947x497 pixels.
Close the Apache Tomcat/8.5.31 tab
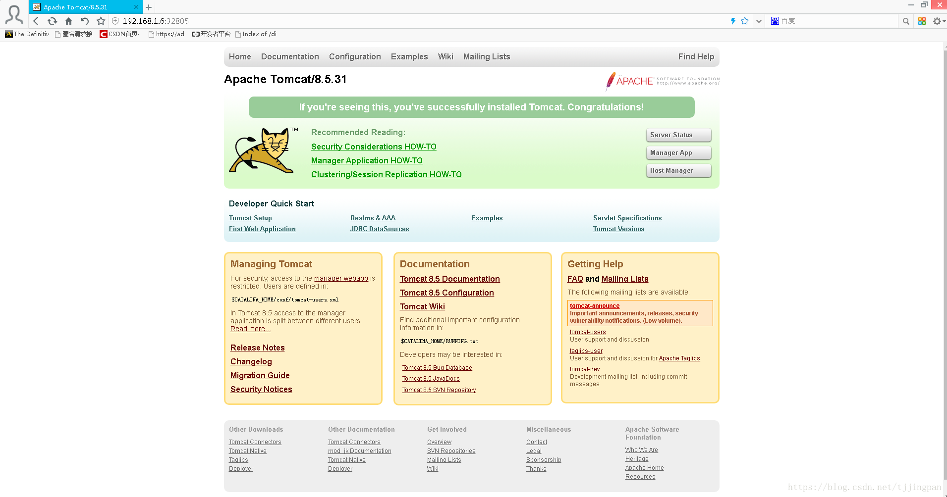pos(136,7)
